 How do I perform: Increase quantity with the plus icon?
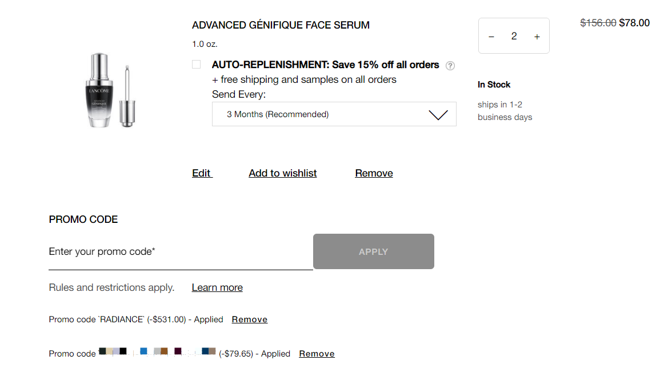click(x=537, y=37)
